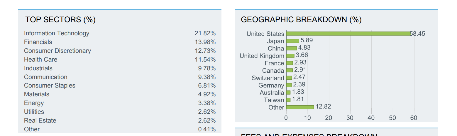457x136 pixels.
Task: Click the Real Estate sector label
Action: pos(40,121)
